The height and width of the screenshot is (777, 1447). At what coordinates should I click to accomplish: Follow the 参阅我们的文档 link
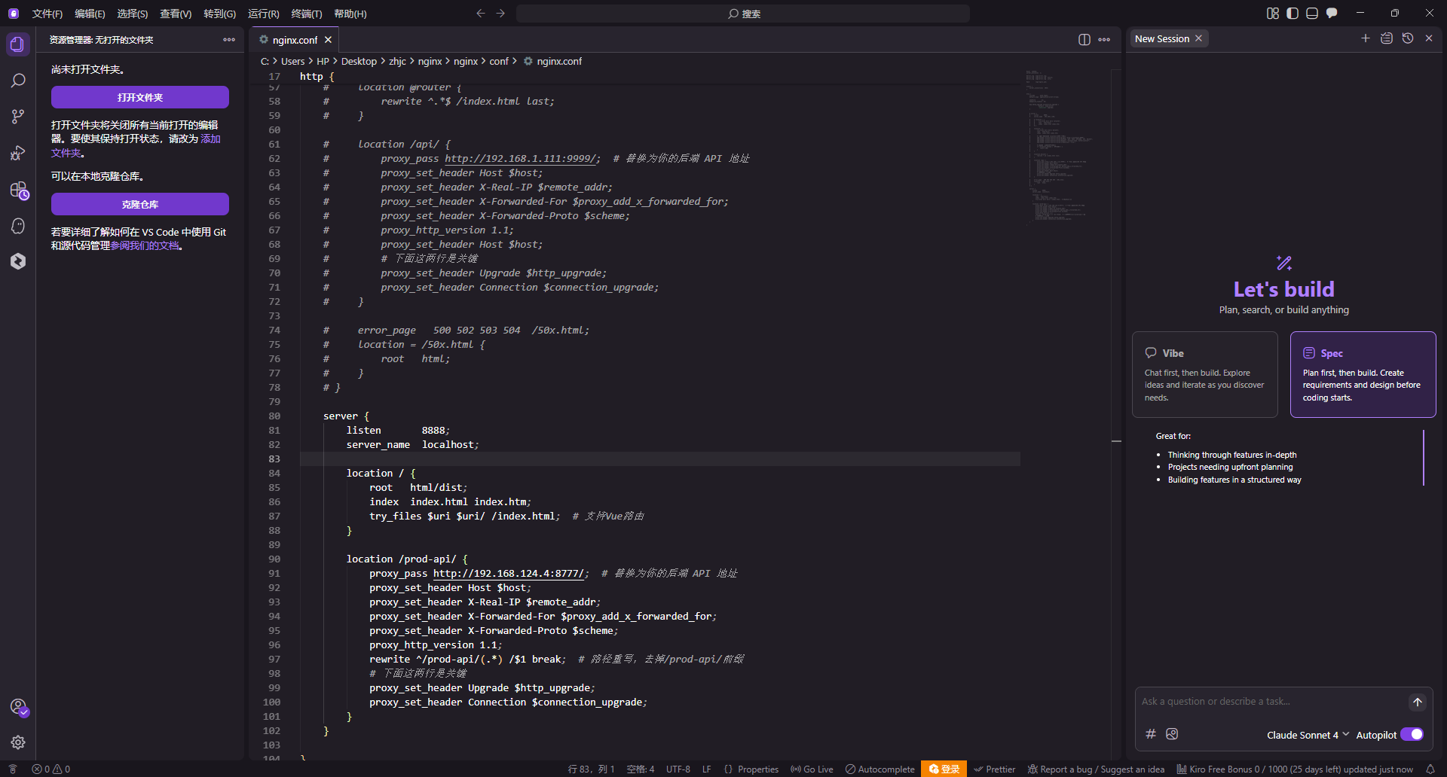[145, 245]
